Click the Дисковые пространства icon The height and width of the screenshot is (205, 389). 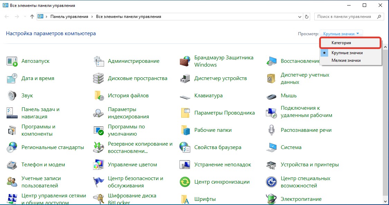click(x=99, y=78)
